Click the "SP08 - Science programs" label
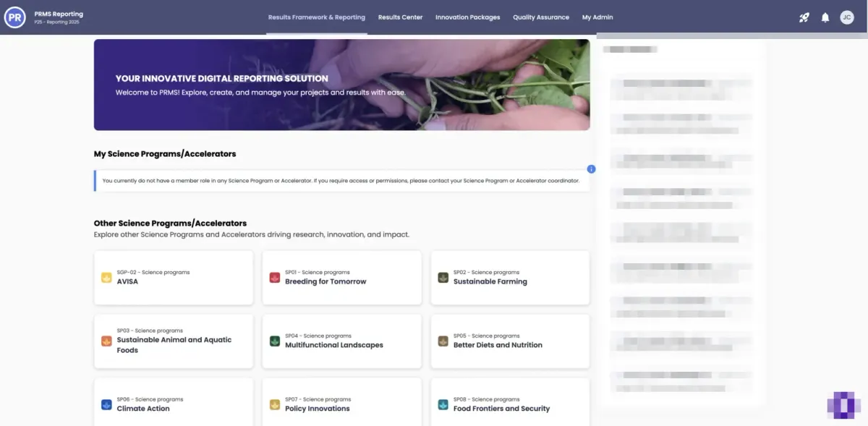This screenshot has height=426, width=868. coord(486,399)
